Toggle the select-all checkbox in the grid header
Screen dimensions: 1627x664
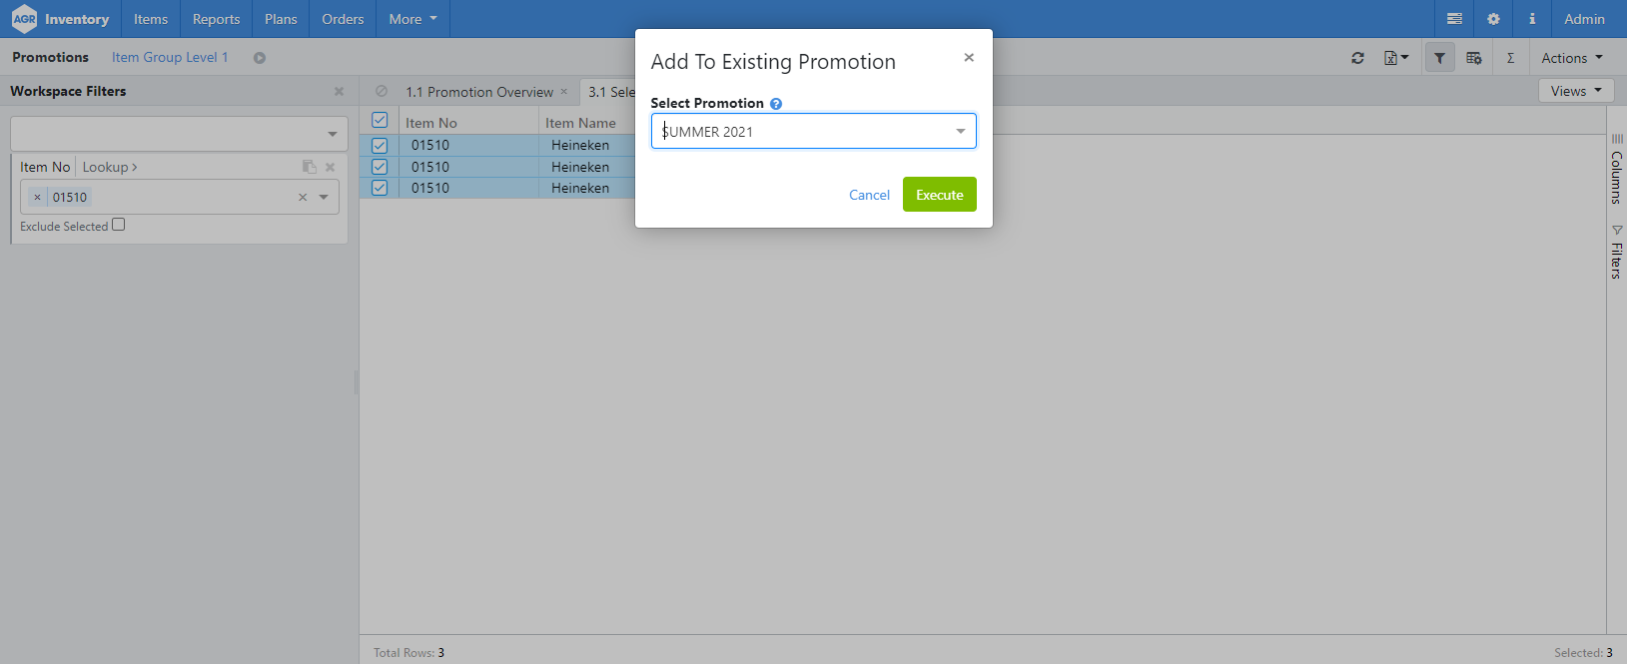[x=380, y=119]
